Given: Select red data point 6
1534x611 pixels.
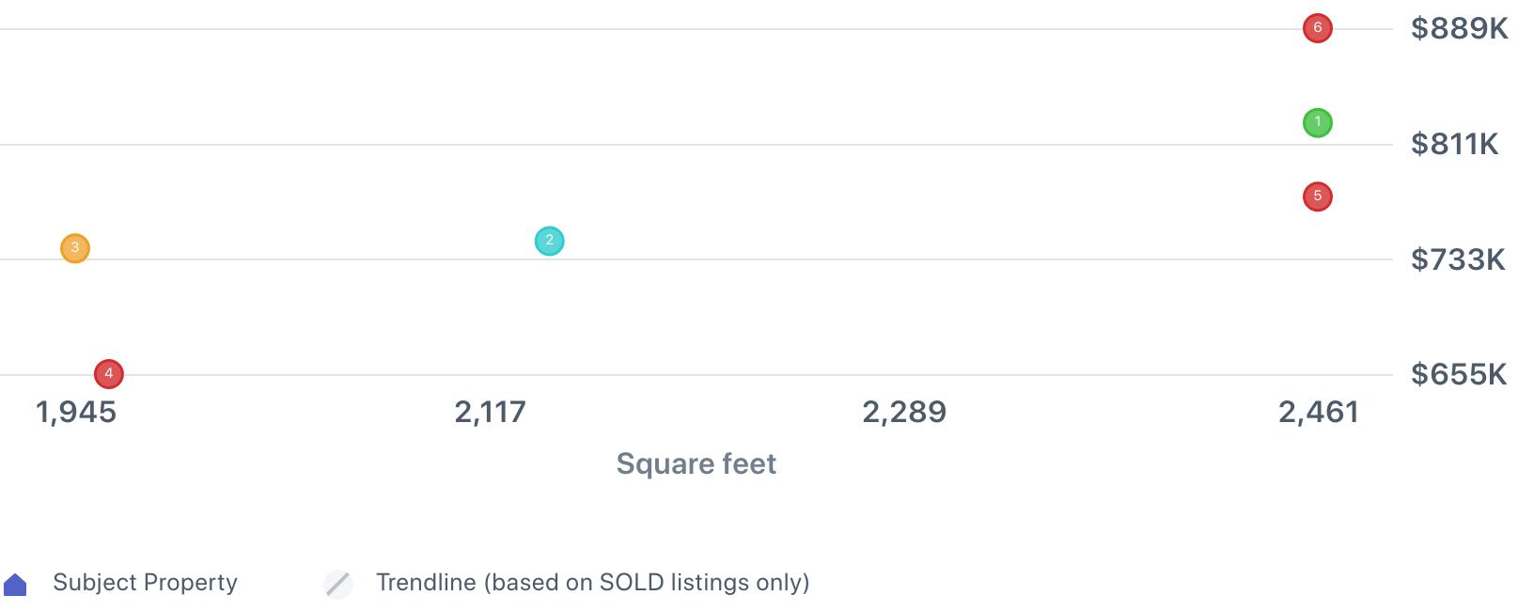Looking at the screenshot, I should point(1317,28).
